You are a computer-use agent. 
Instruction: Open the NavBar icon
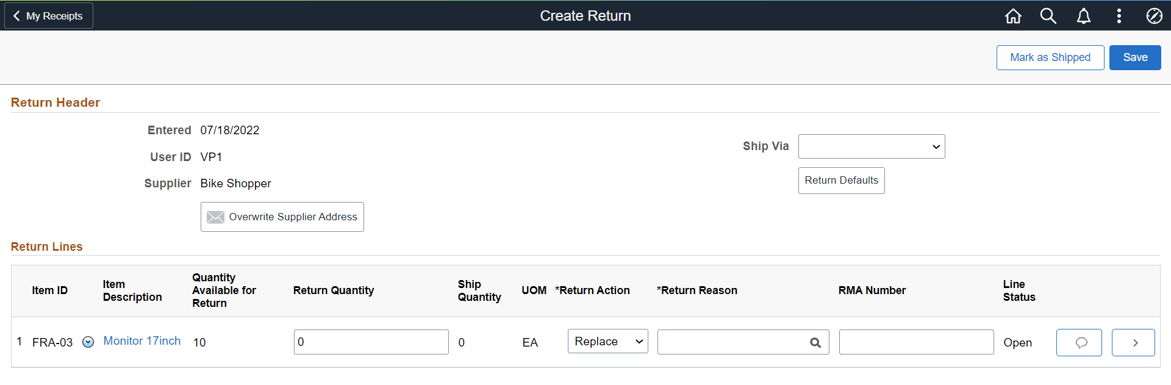point(1155,16)
